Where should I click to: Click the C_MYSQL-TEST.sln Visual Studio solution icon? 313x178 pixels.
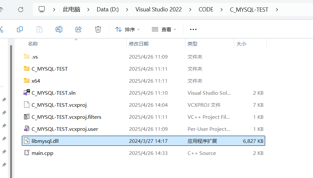pyautogui.click(x=27, y=93)
